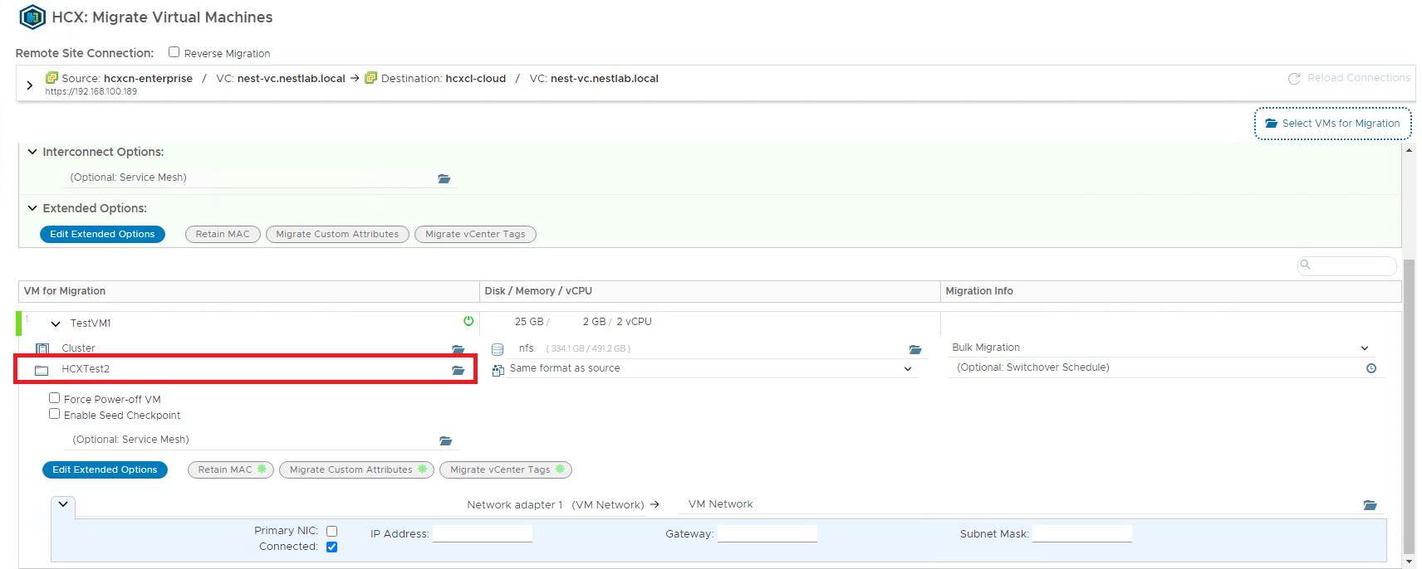The height and width of the screenshot is (569, 1422).
Task: Click the Retain MAC green asterisk icon
Action: (262, 469)
